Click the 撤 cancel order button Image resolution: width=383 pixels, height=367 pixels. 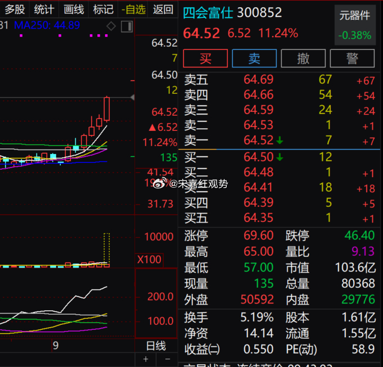(x=303, y=58)
